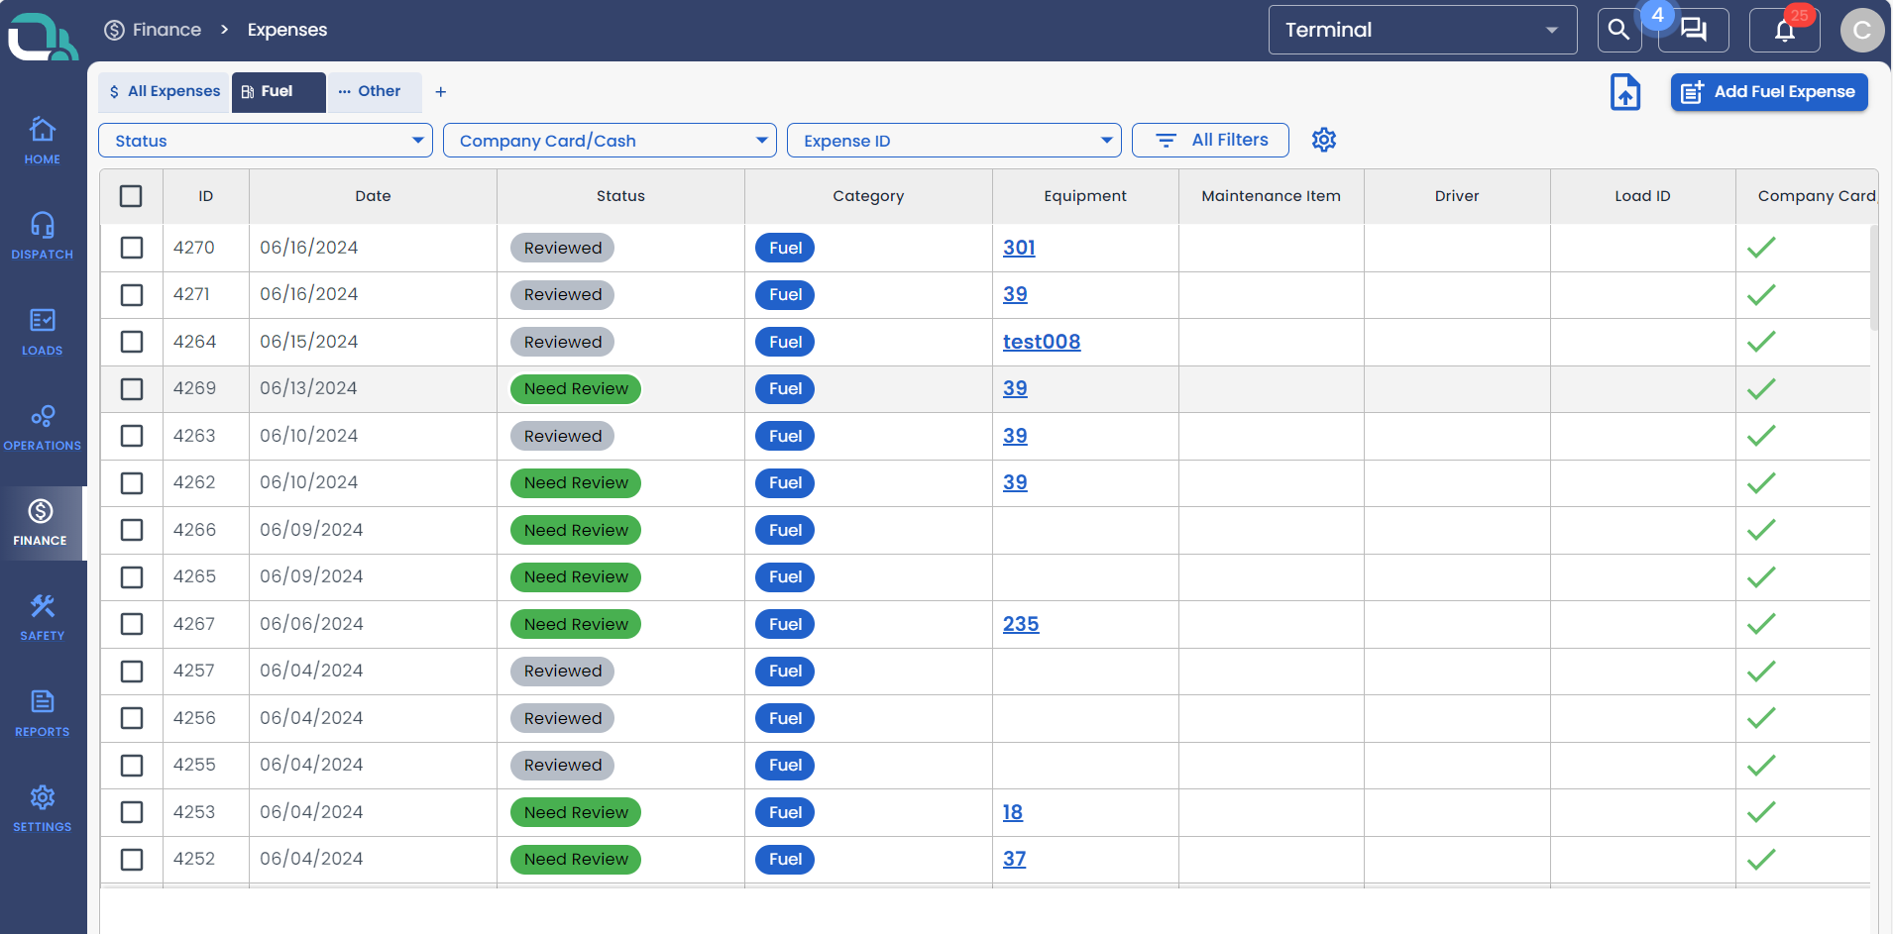Open equipment link test008
The image size is (1893, 934).
point(1040,341)
